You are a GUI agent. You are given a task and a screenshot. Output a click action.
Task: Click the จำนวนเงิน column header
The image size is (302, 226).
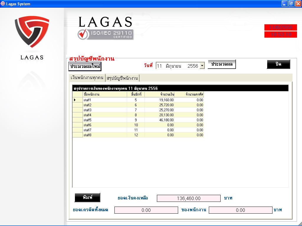click(x=159, y=94)
